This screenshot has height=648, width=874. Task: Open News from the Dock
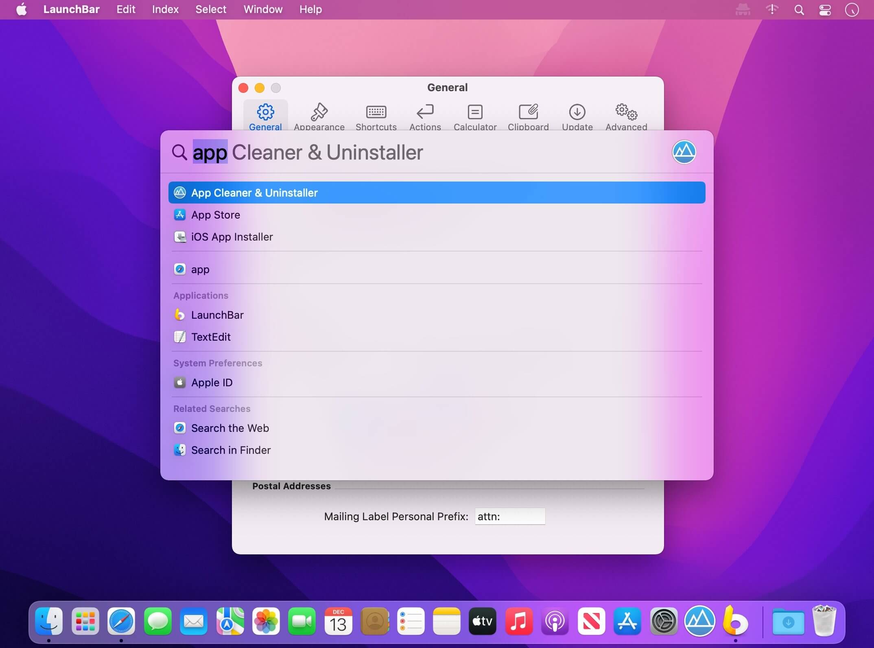[591, 621]
